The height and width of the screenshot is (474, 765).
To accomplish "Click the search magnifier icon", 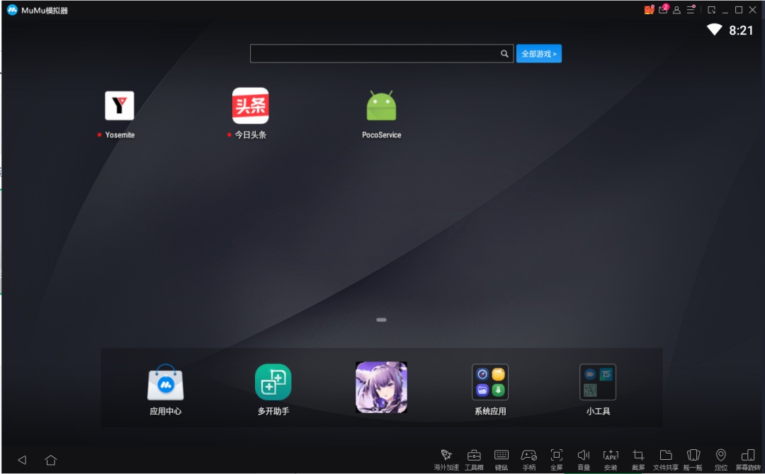I will tap(504, 54).
